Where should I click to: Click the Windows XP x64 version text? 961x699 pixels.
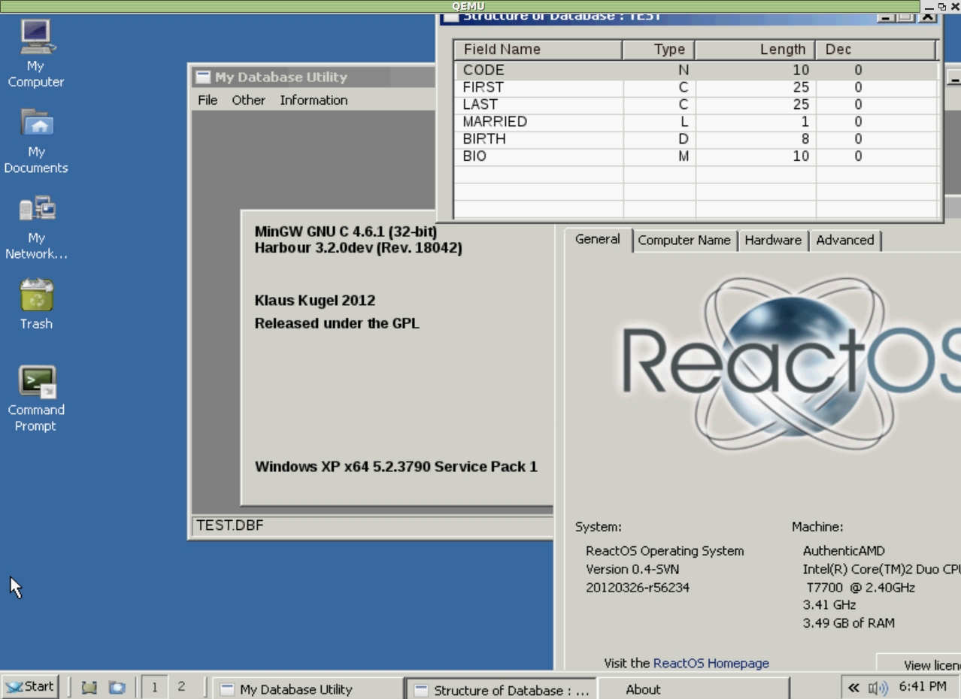[396, 467]
